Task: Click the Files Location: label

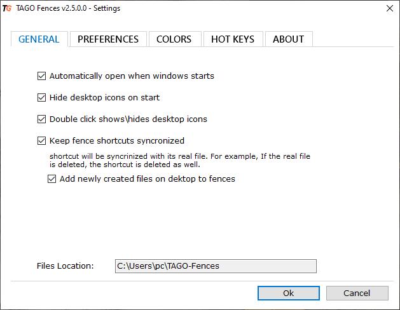Action: tap(66, 266)
